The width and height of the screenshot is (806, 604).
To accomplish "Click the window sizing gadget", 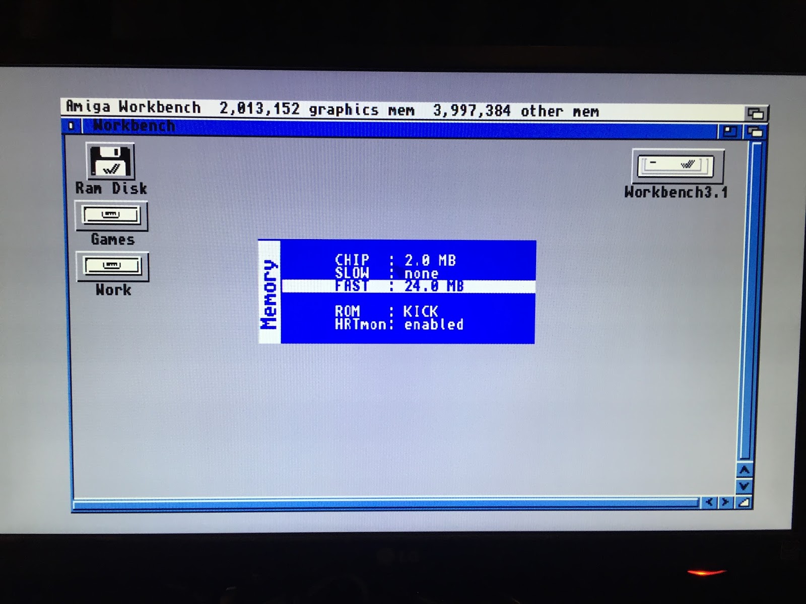I will point(744,502).
